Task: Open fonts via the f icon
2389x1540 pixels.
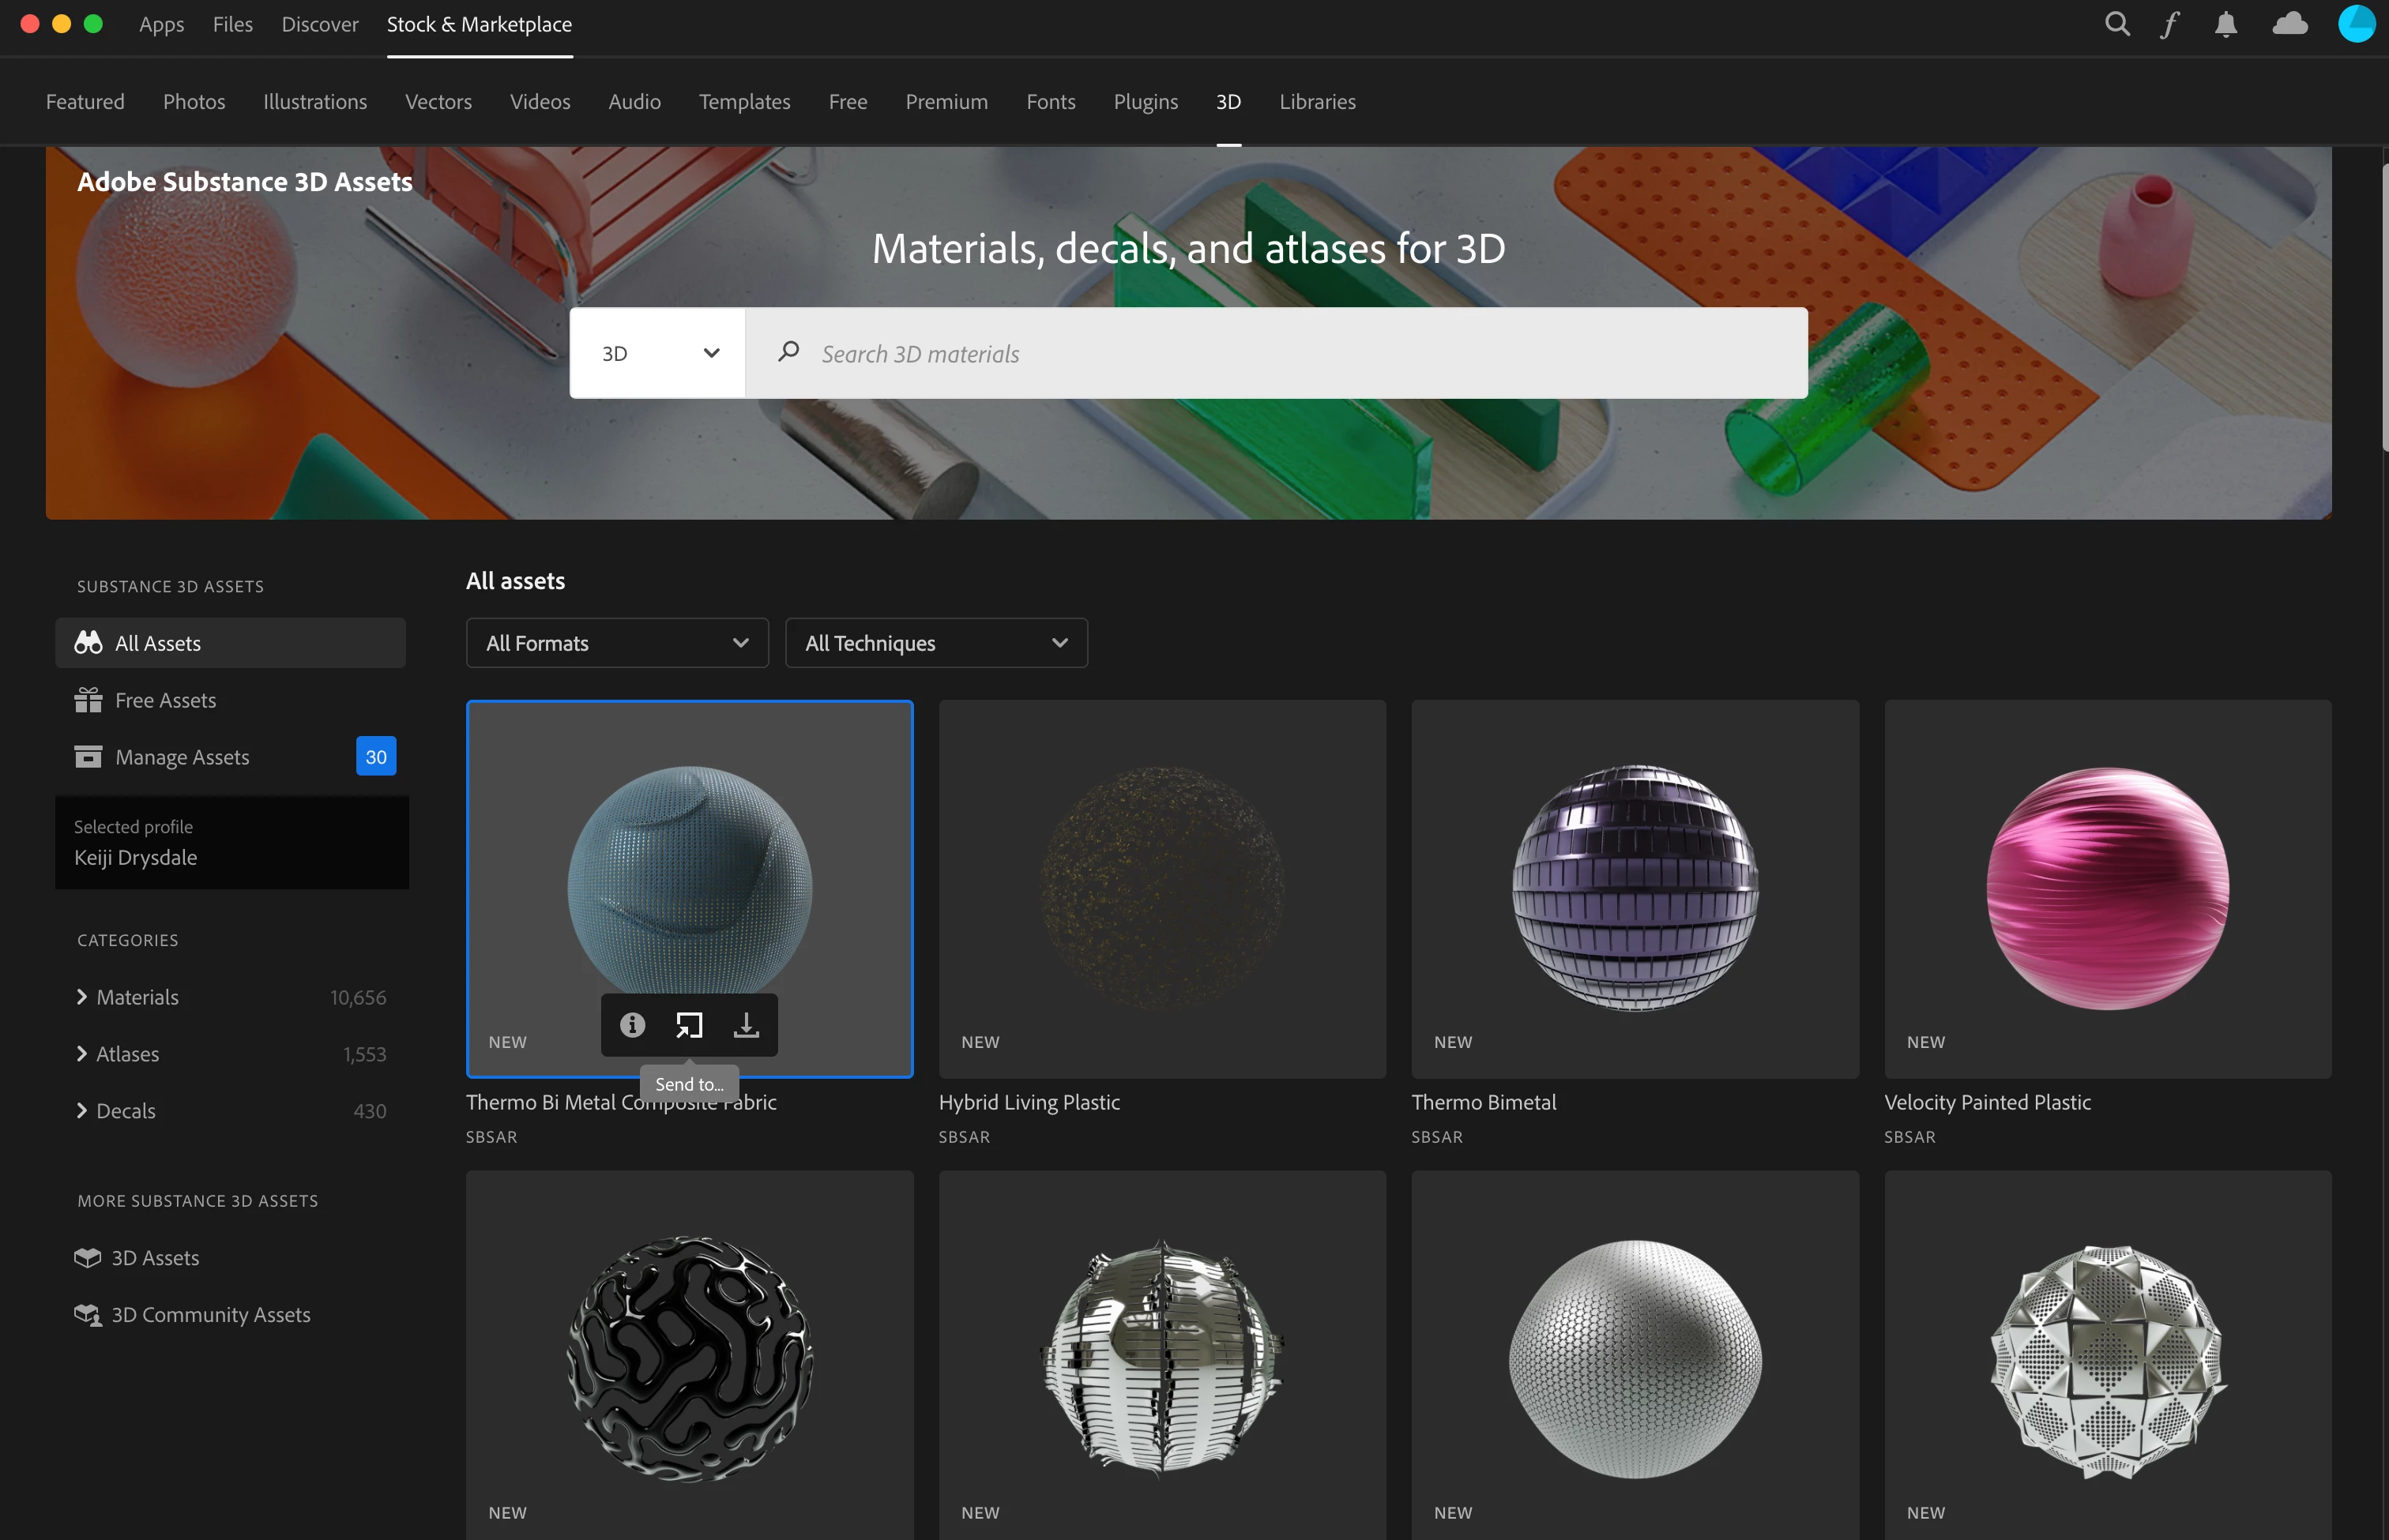Action: pyautogui.click(x=2169, y=24)
